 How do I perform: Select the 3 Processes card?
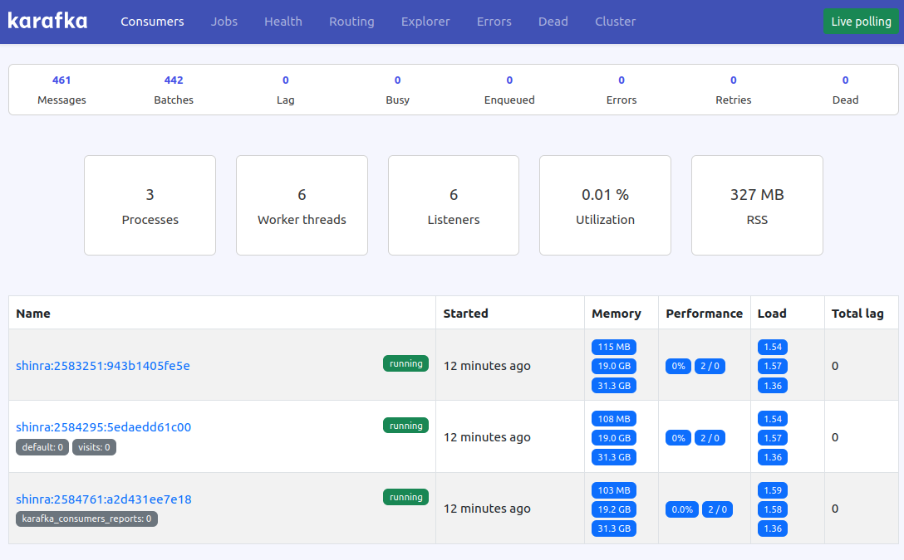pos(150,205)
